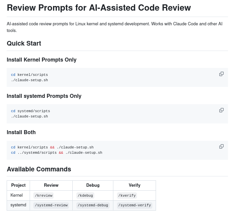Click the Quick Start heading

(24, 44)
